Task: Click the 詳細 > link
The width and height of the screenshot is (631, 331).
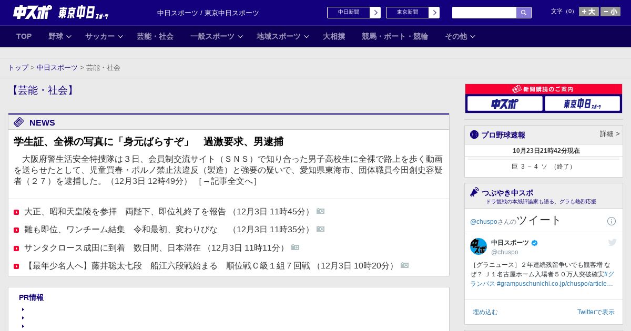Action: click(609, 134)
